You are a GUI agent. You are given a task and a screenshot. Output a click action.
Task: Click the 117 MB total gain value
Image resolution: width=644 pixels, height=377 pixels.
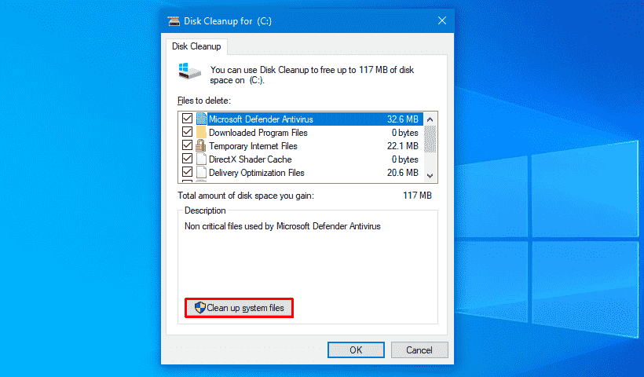417,196
